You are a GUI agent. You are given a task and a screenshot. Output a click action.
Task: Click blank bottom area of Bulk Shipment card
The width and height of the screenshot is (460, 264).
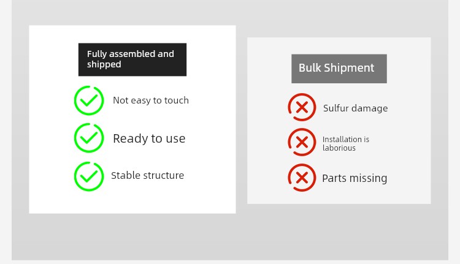coord(339,198)
